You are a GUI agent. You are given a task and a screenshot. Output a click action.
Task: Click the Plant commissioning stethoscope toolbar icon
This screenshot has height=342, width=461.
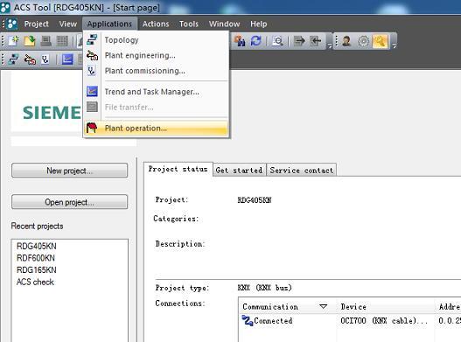coord(45,59)
